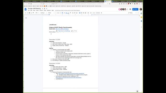Screen dimensions: 166x93
Task: Set paragraph alignment to left
Action: click(x=80, y=13)
